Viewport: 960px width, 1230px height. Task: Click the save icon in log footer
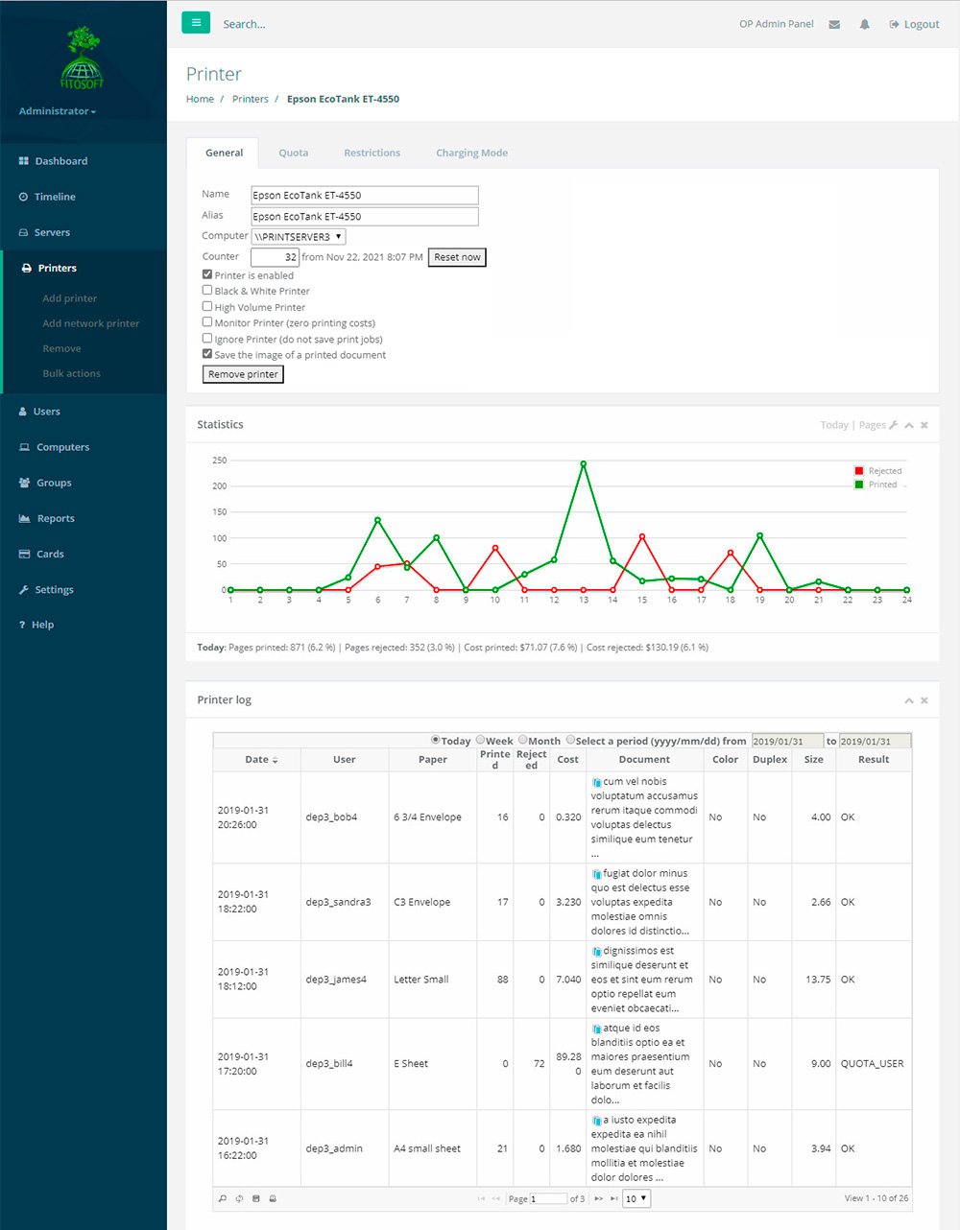pyautogui.click(x=255, y=1198)
